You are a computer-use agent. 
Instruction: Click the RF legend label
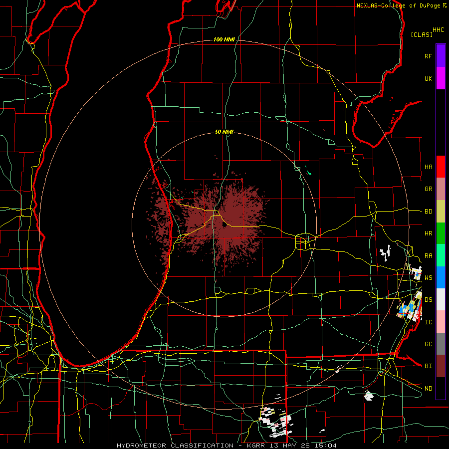[x=428, y=56]
